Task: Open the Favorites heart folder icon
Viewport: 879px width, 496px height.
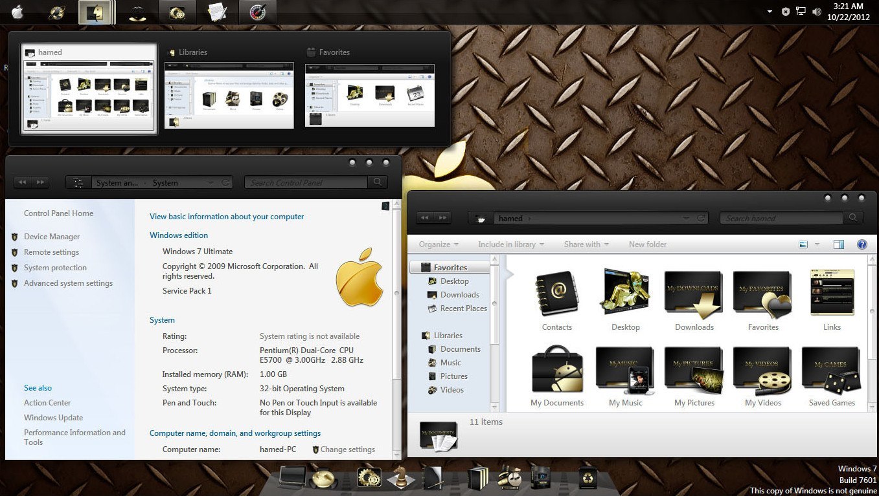Action: point(762,293)
